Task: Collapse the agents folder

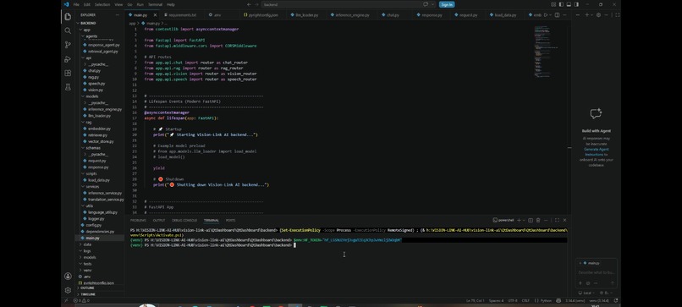Action: 100,36
